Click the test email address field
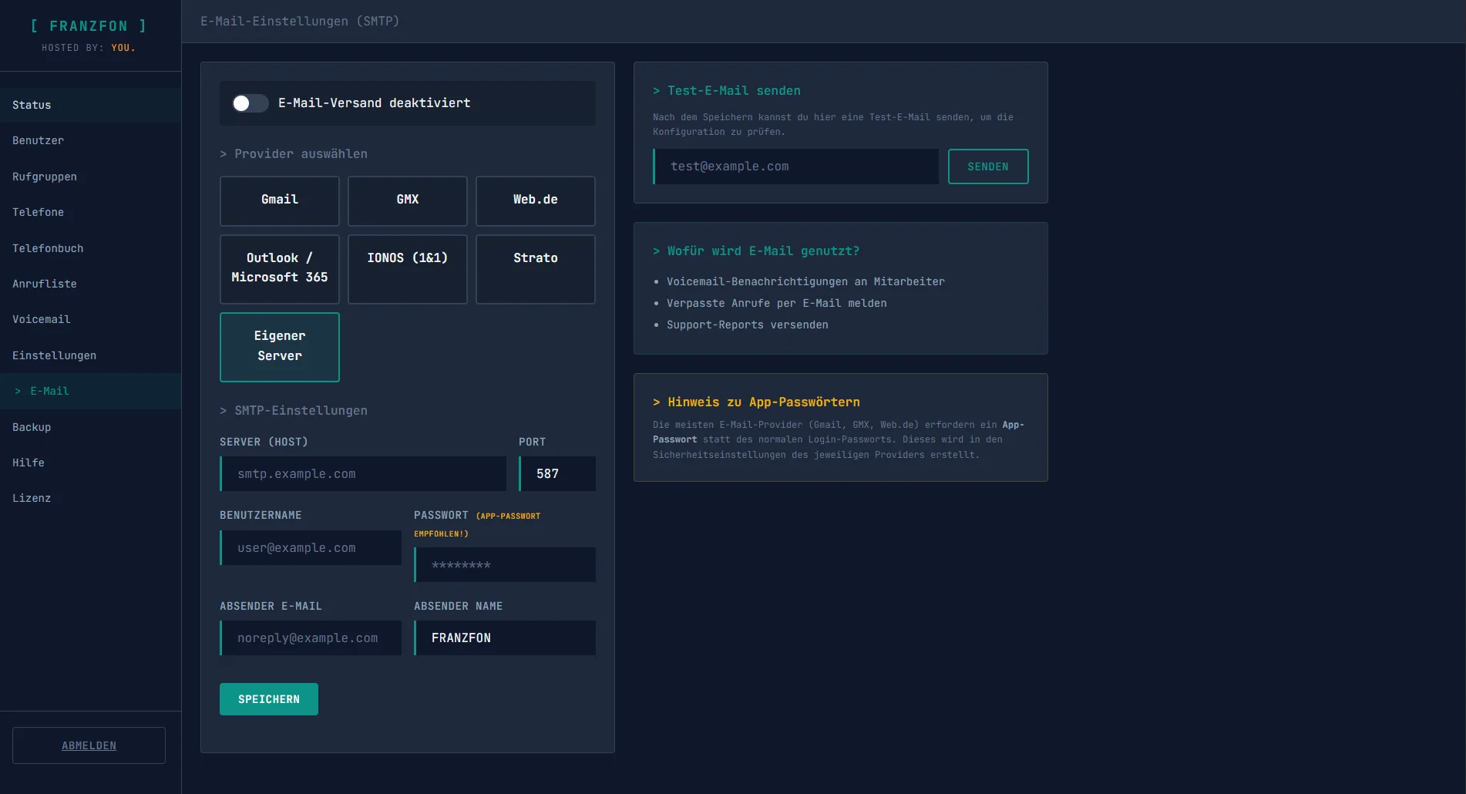This screenshot has height=794, width=1466. click(795, 167)
